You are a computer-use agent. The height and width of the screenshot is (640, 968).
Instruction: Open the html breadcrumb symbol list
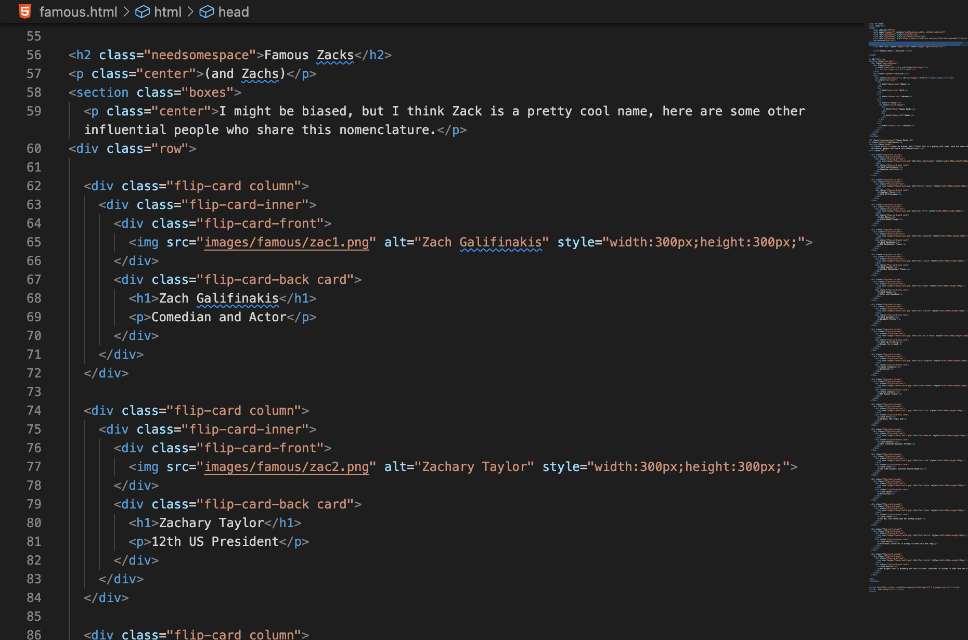(x=167, y=11)
